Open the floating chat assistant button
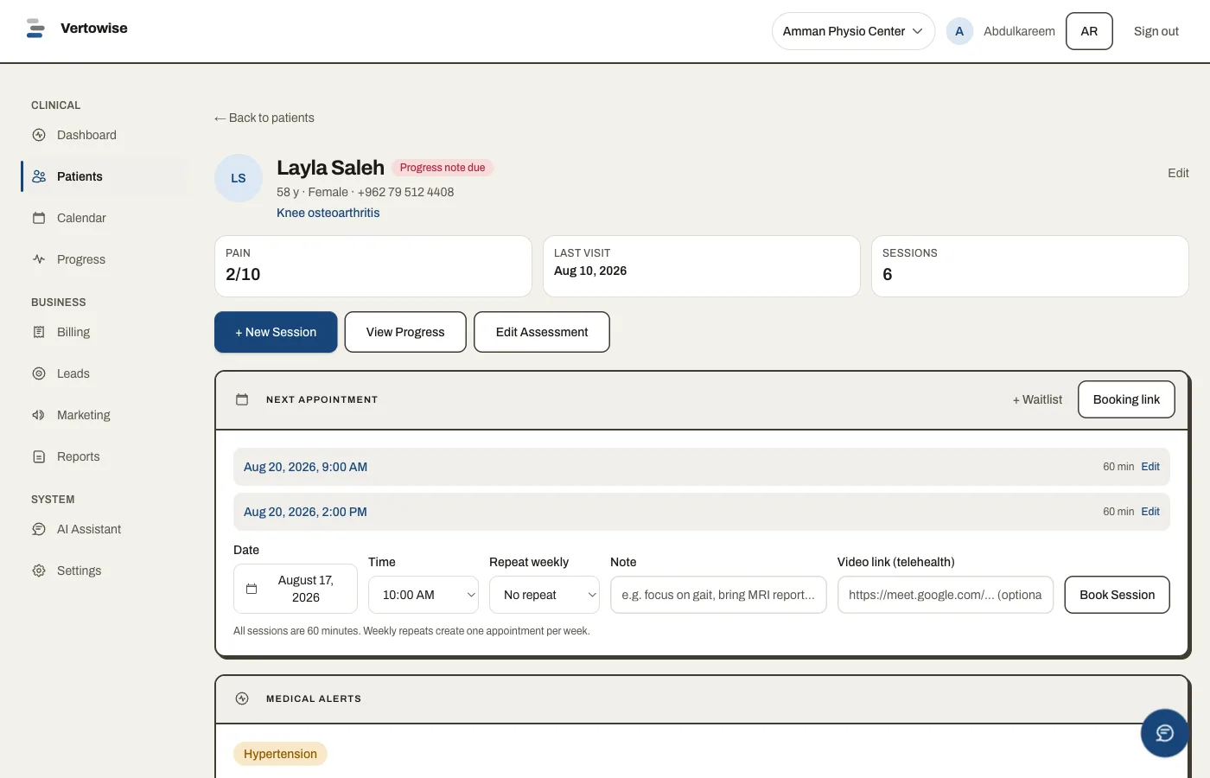1210x778 pixels. (x=1164, y=733)
